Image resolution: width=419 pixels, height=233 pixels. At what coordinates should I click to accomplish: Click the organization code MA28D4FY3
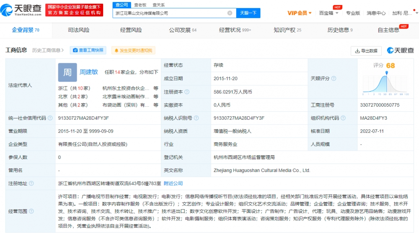pos(373,118)
